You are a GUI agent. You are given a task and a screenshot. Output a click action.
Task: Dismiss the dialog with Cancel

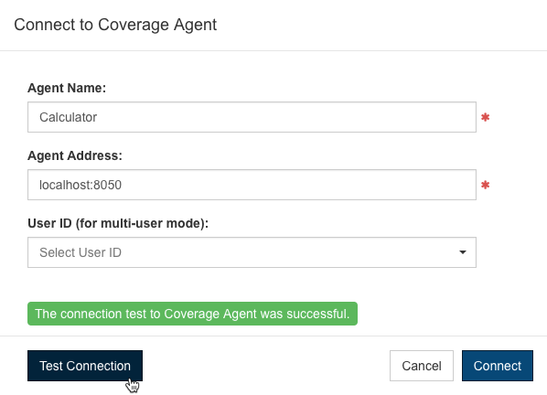[x=422, y=366]
